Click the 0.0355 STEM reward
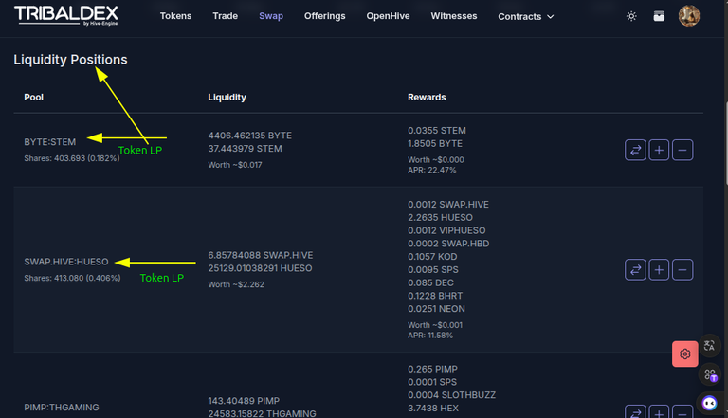This screenshot has width=728, height=418. coord(437,131)
